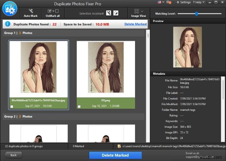The width and height of the screenshot is (226, 161).
Task: Open Selection Assistant tools icon
Action: pos(109,13)
